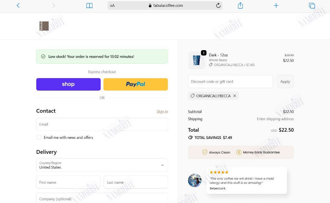The height and width of the screenshot is (203, 330).
Task: Click the AA reader text size control
Action: click(112, 6)
